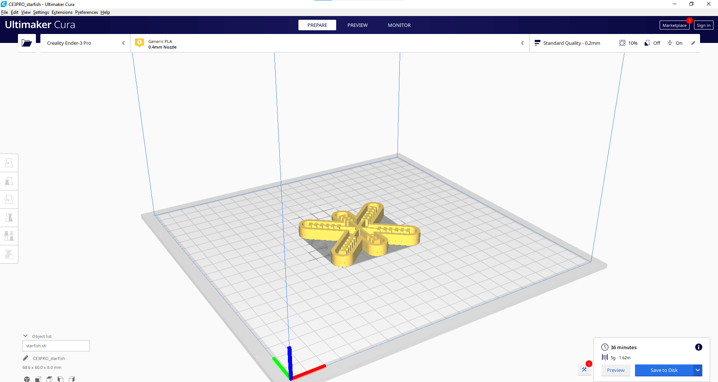Select the Scale tool in left toolbar
Screen dimensions: 718x382
click(9, 181)
